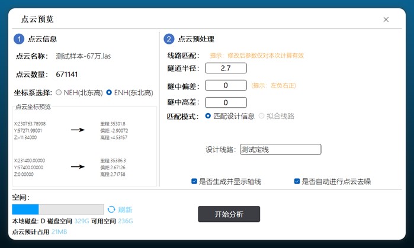Click the refresh icon beside the space bar

(x=111, y=210)
